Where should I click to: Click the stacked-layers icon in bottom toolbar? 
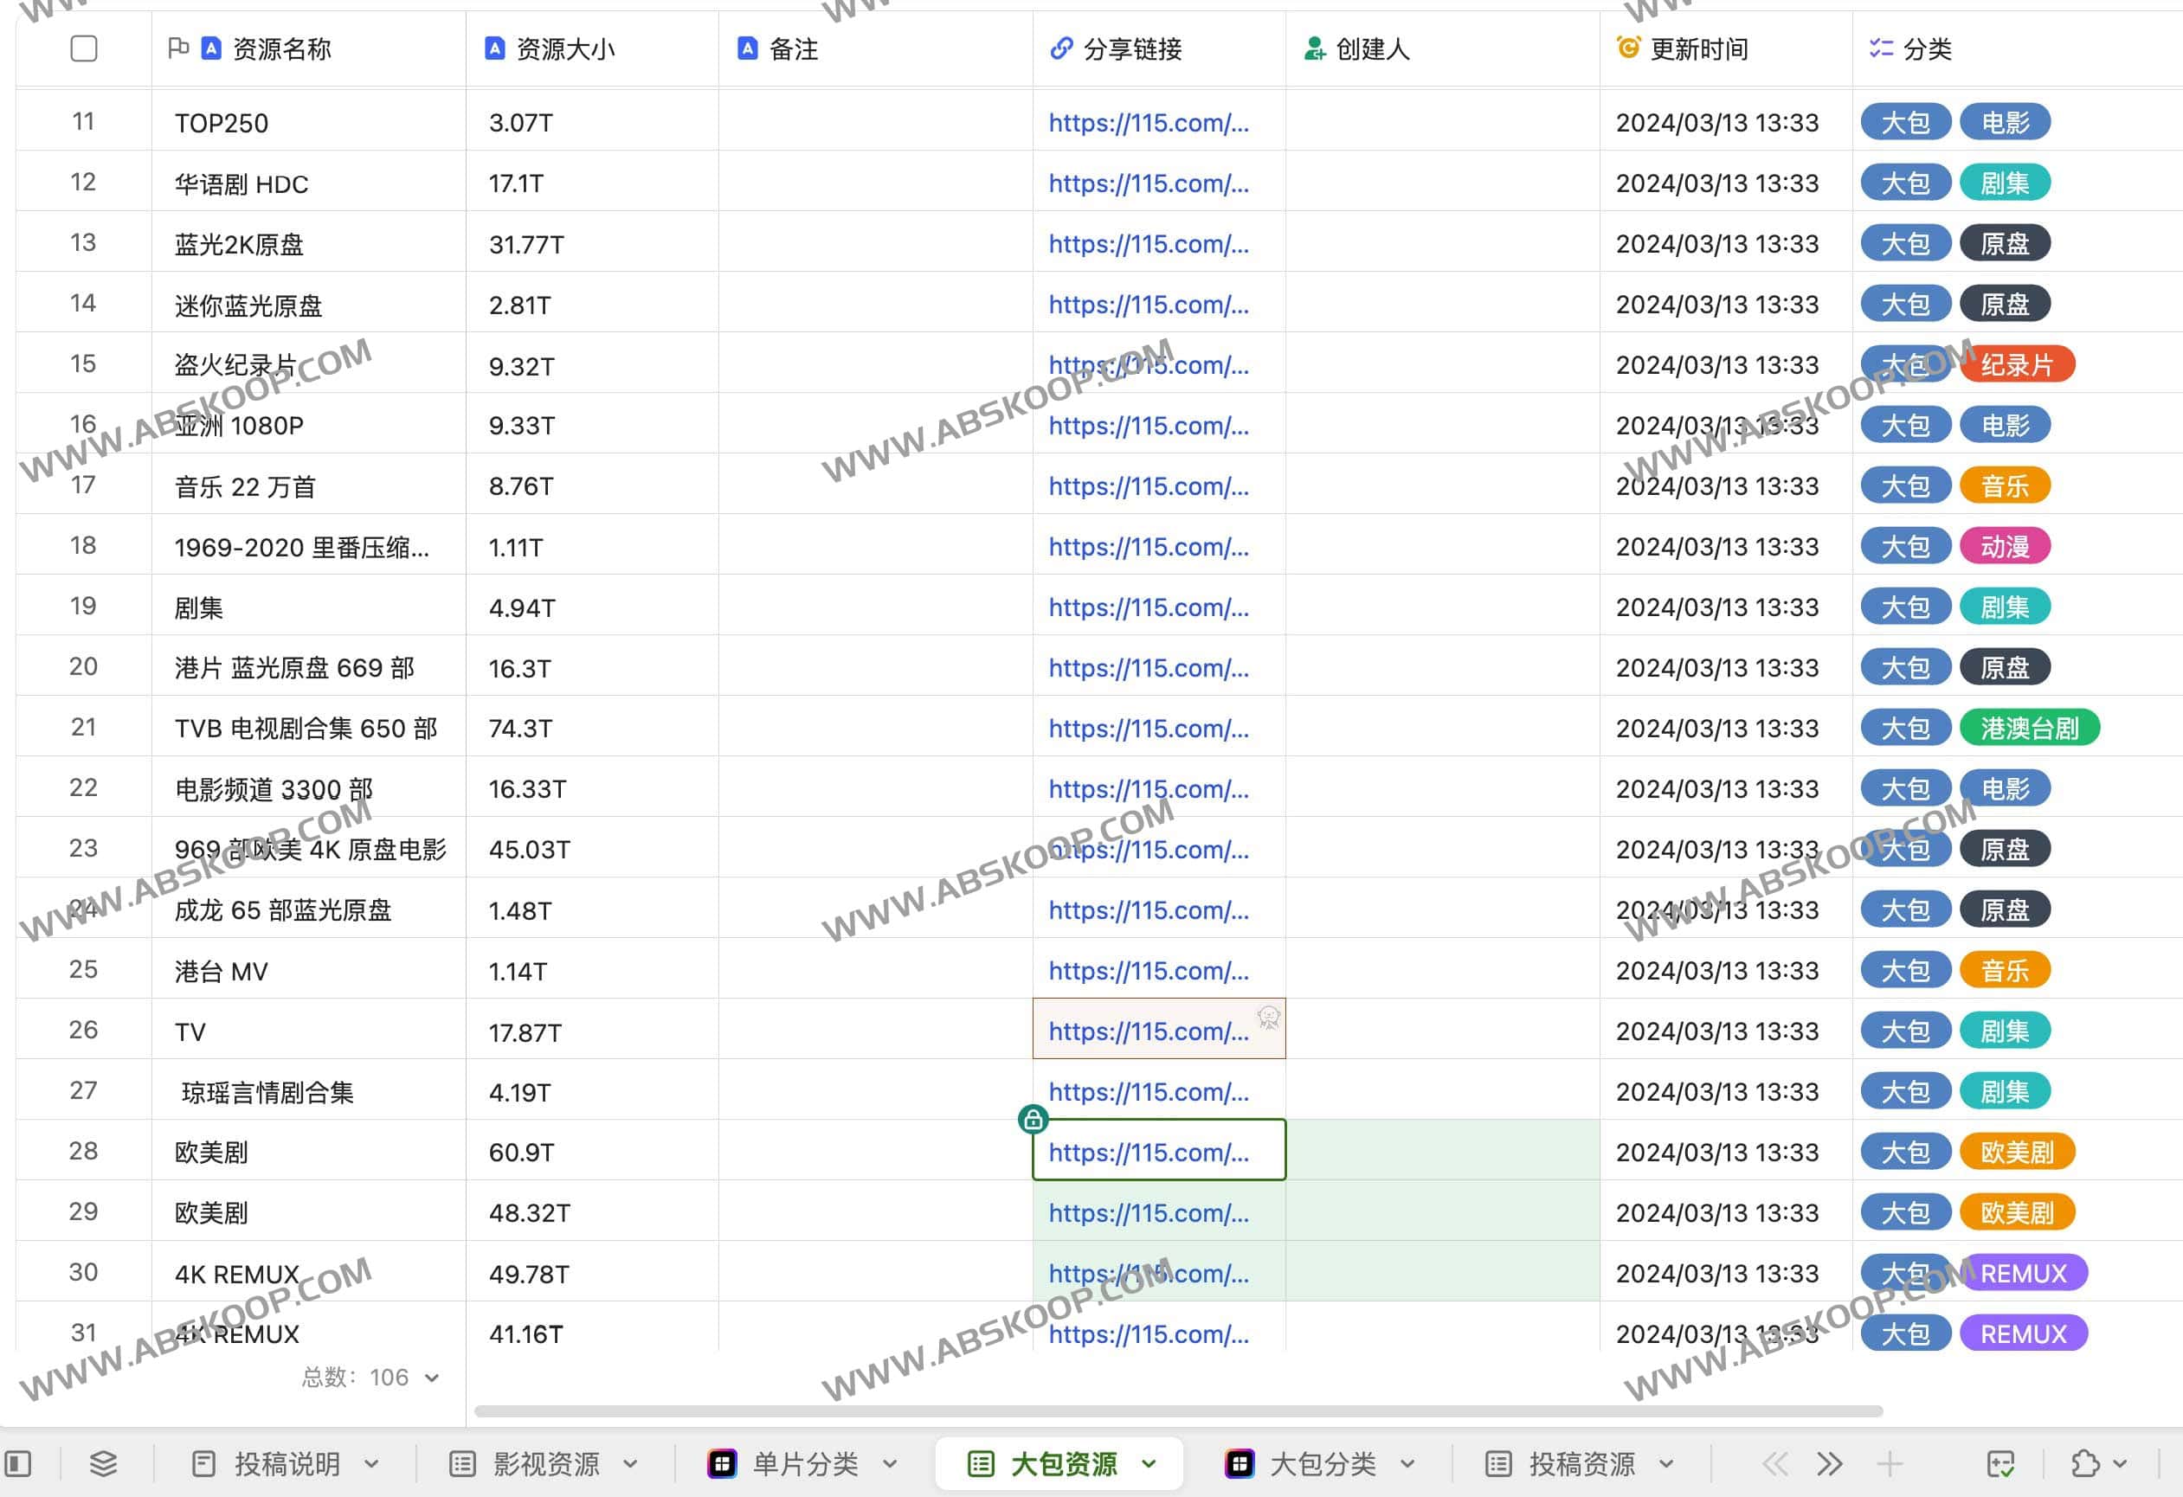click(x=101, y=1462)
